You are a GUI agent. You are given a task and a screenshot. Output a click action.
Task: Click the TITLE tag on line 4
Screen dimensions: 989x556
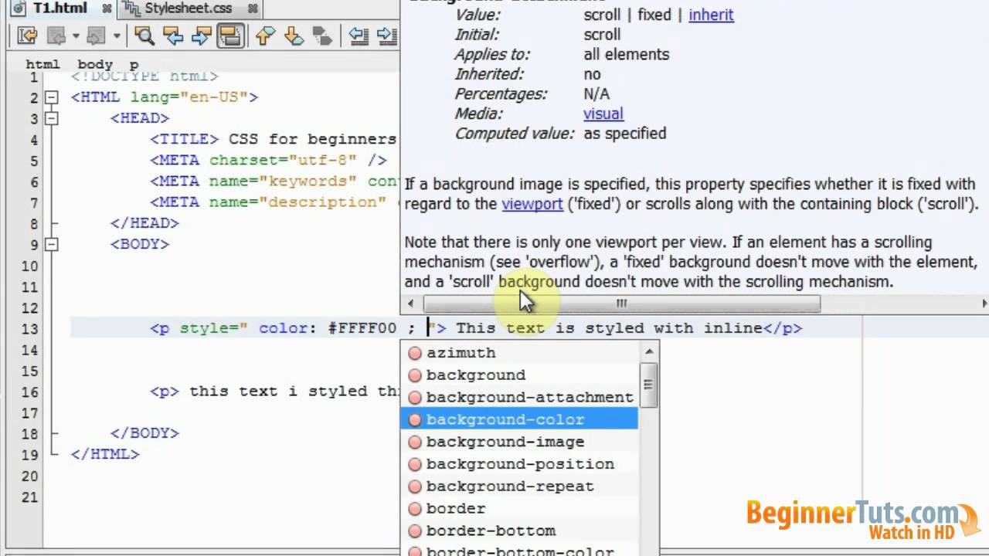pyautogui.click(x=185, y=139)
